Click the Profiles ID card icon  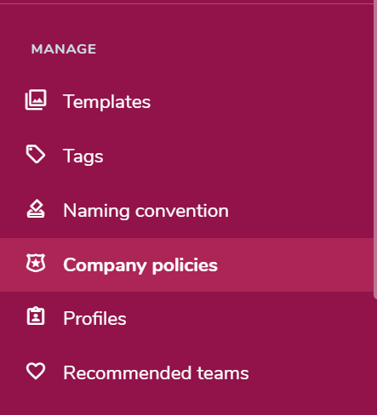[36, 316]
